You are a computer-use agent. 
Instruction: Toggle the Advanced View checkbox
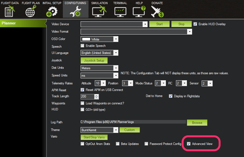[x=189, y=144]
